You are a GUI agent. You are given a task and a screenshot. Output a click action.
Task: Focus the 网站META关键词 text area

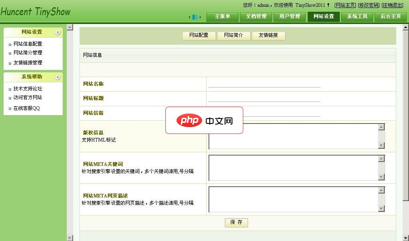tap(297, 167)
